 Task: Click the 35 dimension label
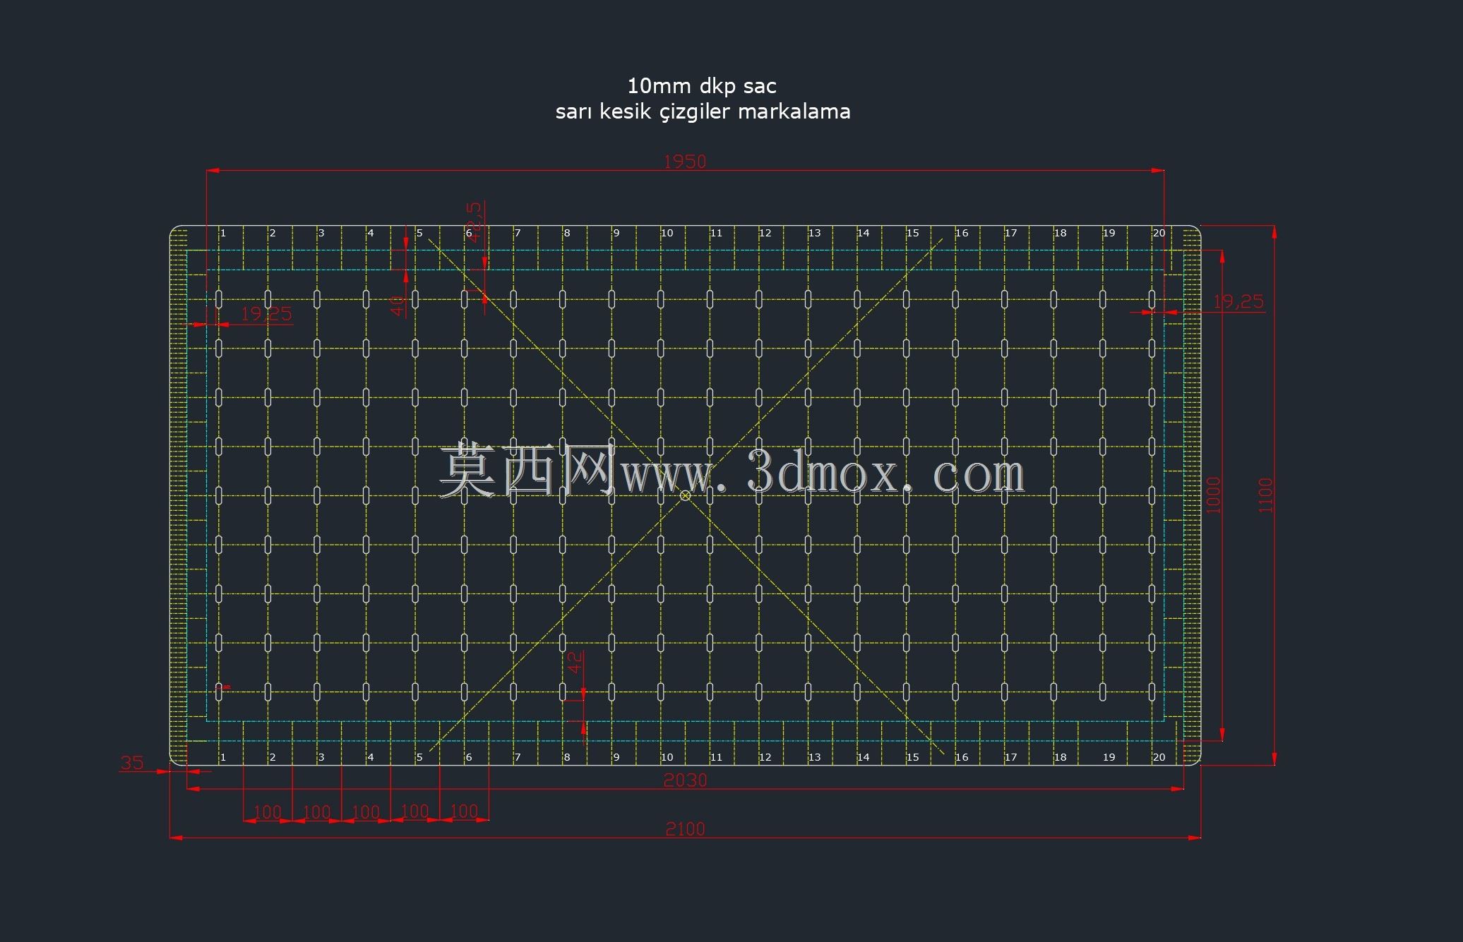[132, 763]
